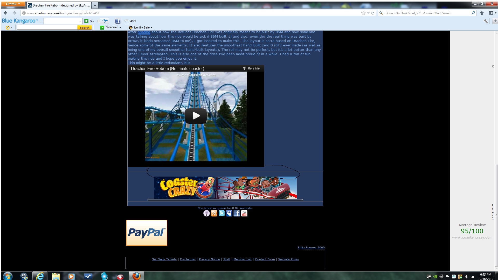Open the YouTube icon link

pyautogui.click(x=244, y=213)
